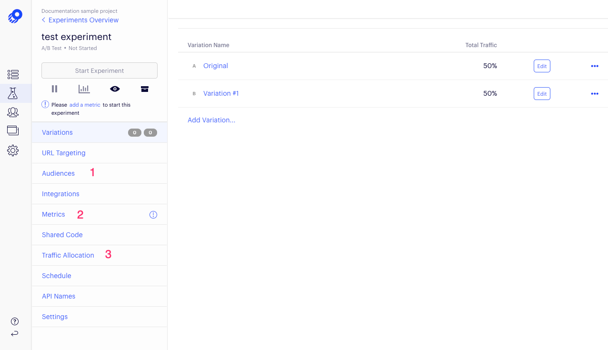
Task: Open the Audiences section in sidebar
Action: pos(100,173)
